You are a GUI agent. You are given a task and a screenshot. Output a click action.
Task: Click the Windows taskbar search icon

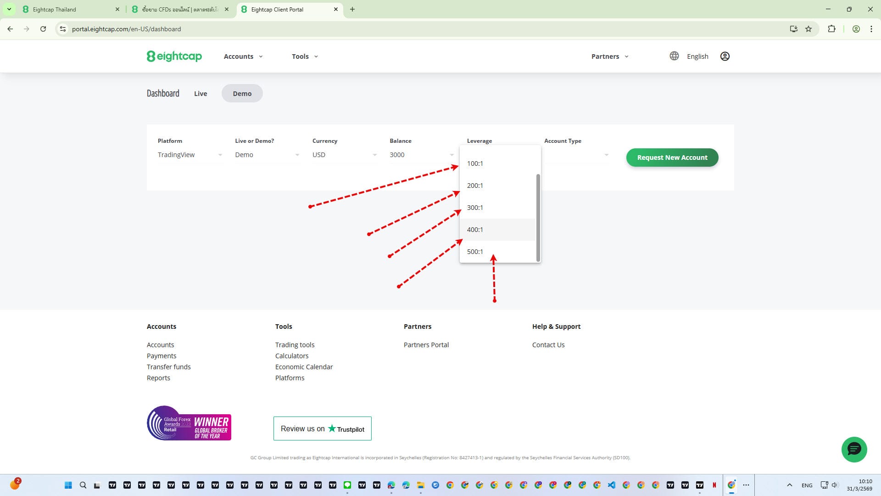[83, 485]
